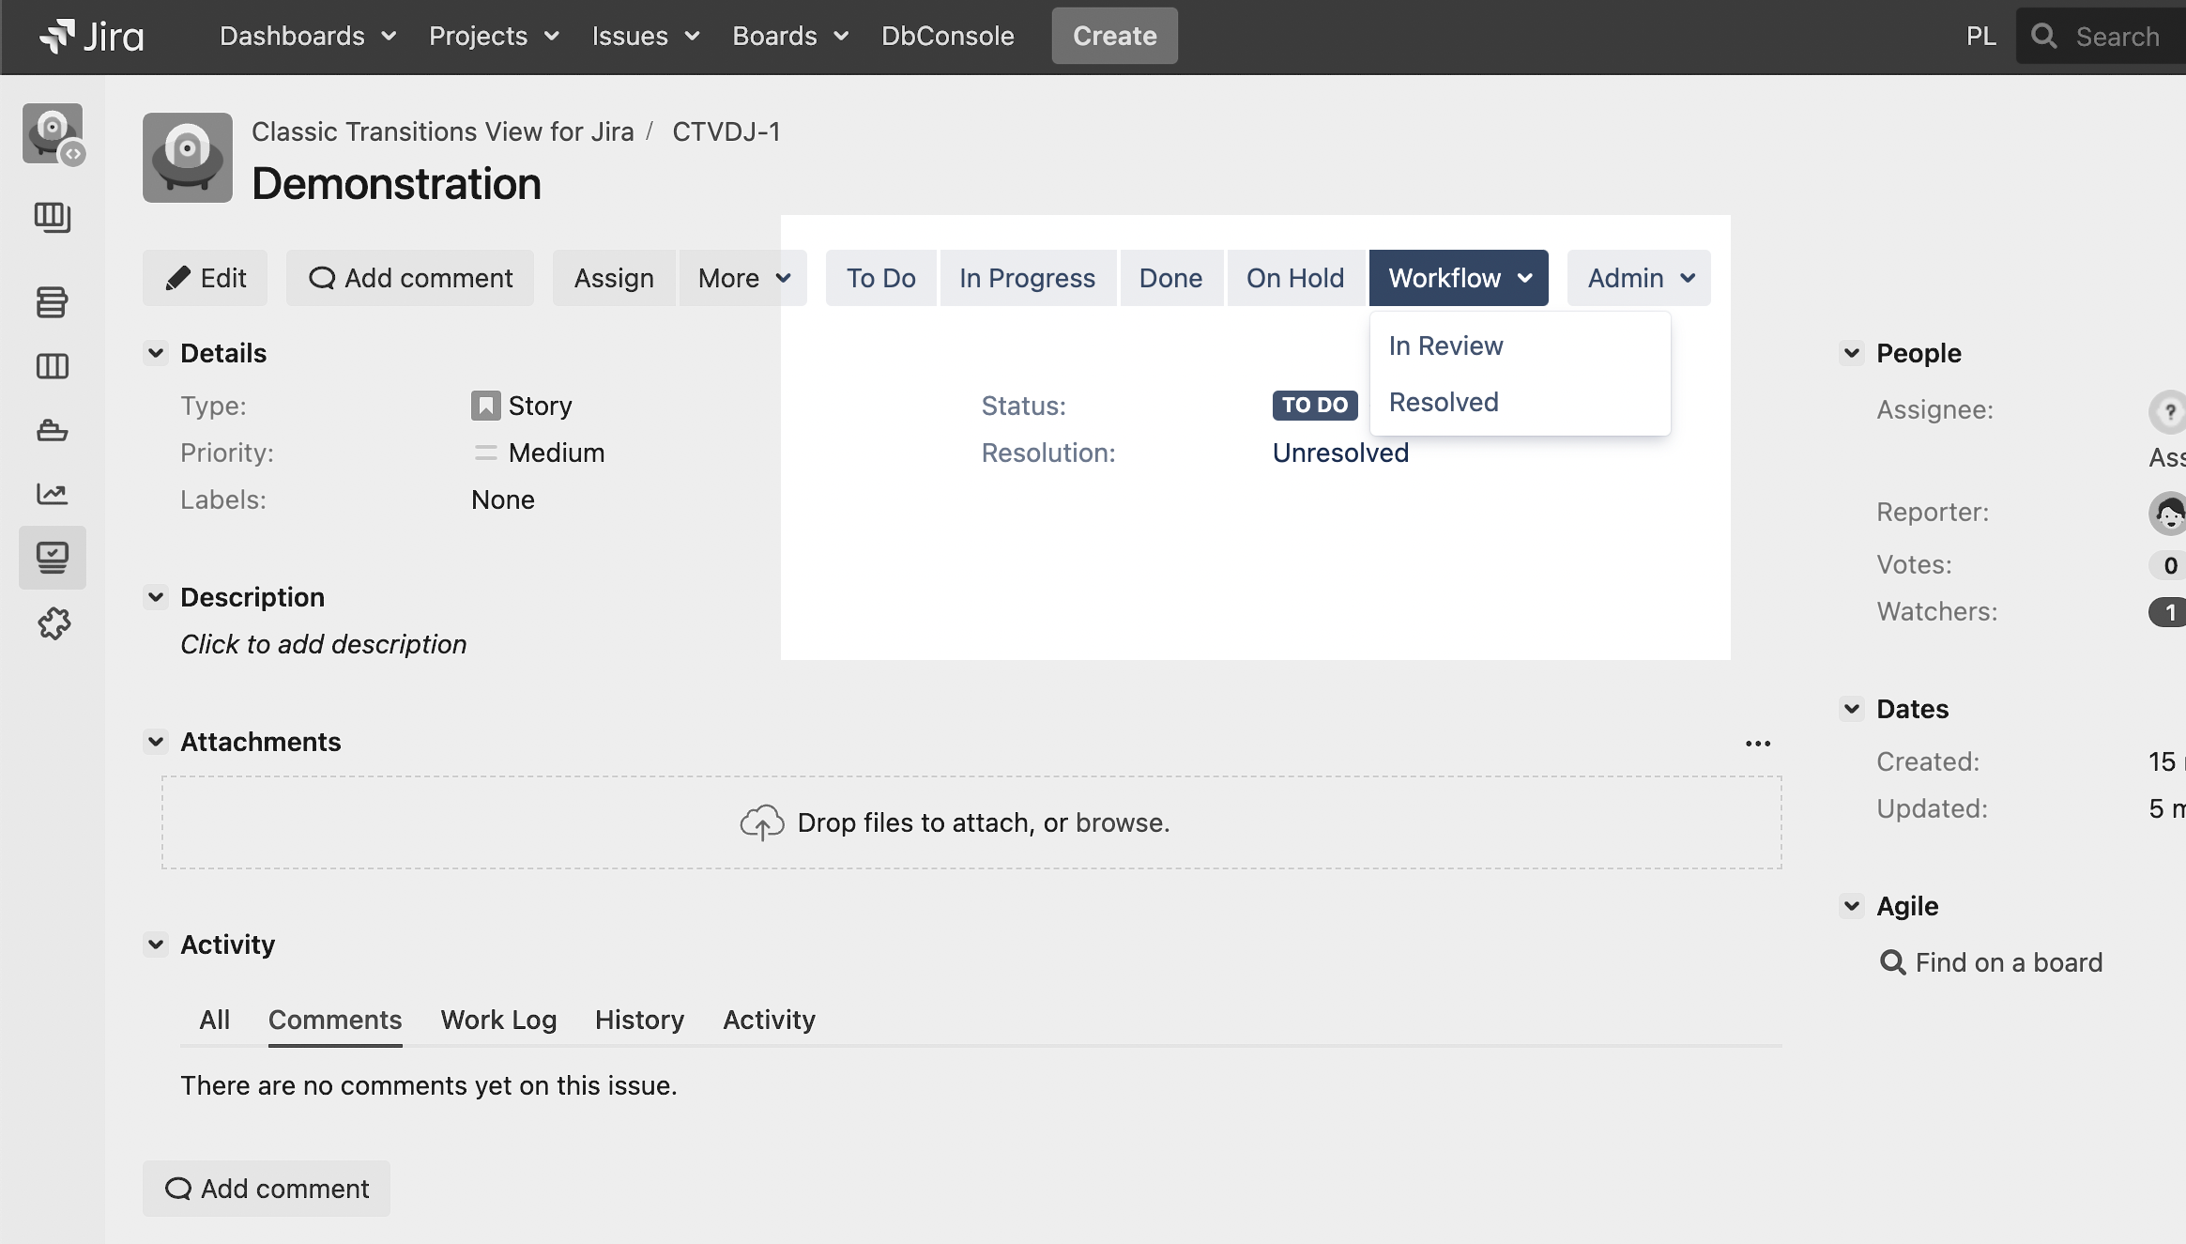The height and width of the screenshot is (1244, 2186).
Task: Open the add-ons puzzle icon in sidebar
Action: coord(54,623)
